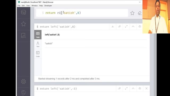Open the Database information sidebar icon

[x=23, y=12]
